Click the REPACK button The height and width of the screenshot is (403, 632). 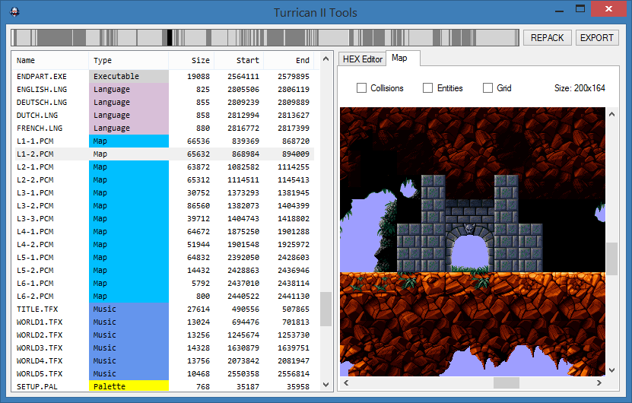coord(547,38)
